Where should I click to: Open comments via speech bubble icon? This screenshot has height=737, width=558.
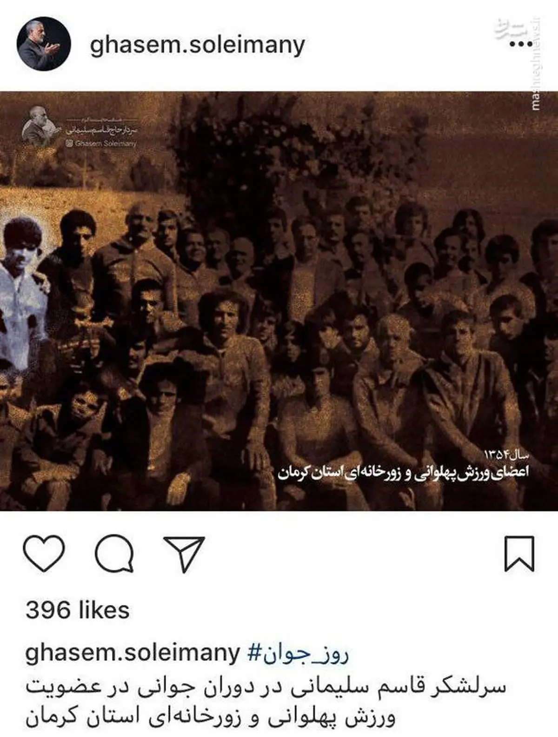[x=114, y=553]
